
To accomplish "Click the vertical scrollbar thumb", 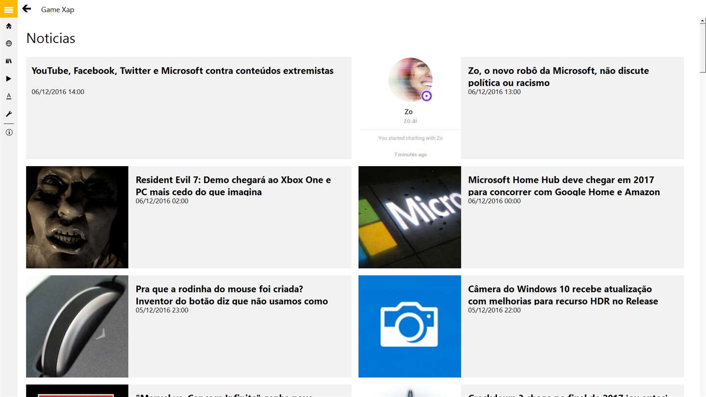I will tap(703, 48).
